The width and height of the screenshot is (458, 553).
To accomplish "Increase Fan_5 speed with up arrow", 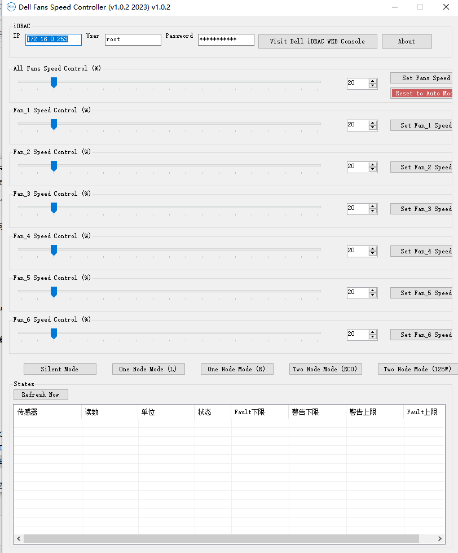I will tap(373, 290).
